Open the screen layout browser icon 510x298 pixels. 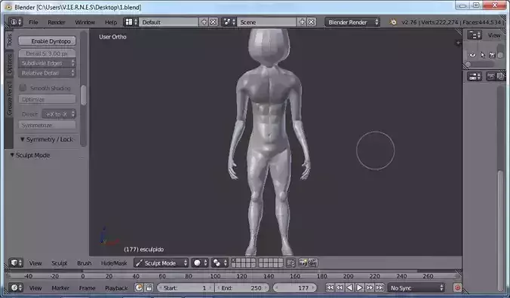point(131,22)
